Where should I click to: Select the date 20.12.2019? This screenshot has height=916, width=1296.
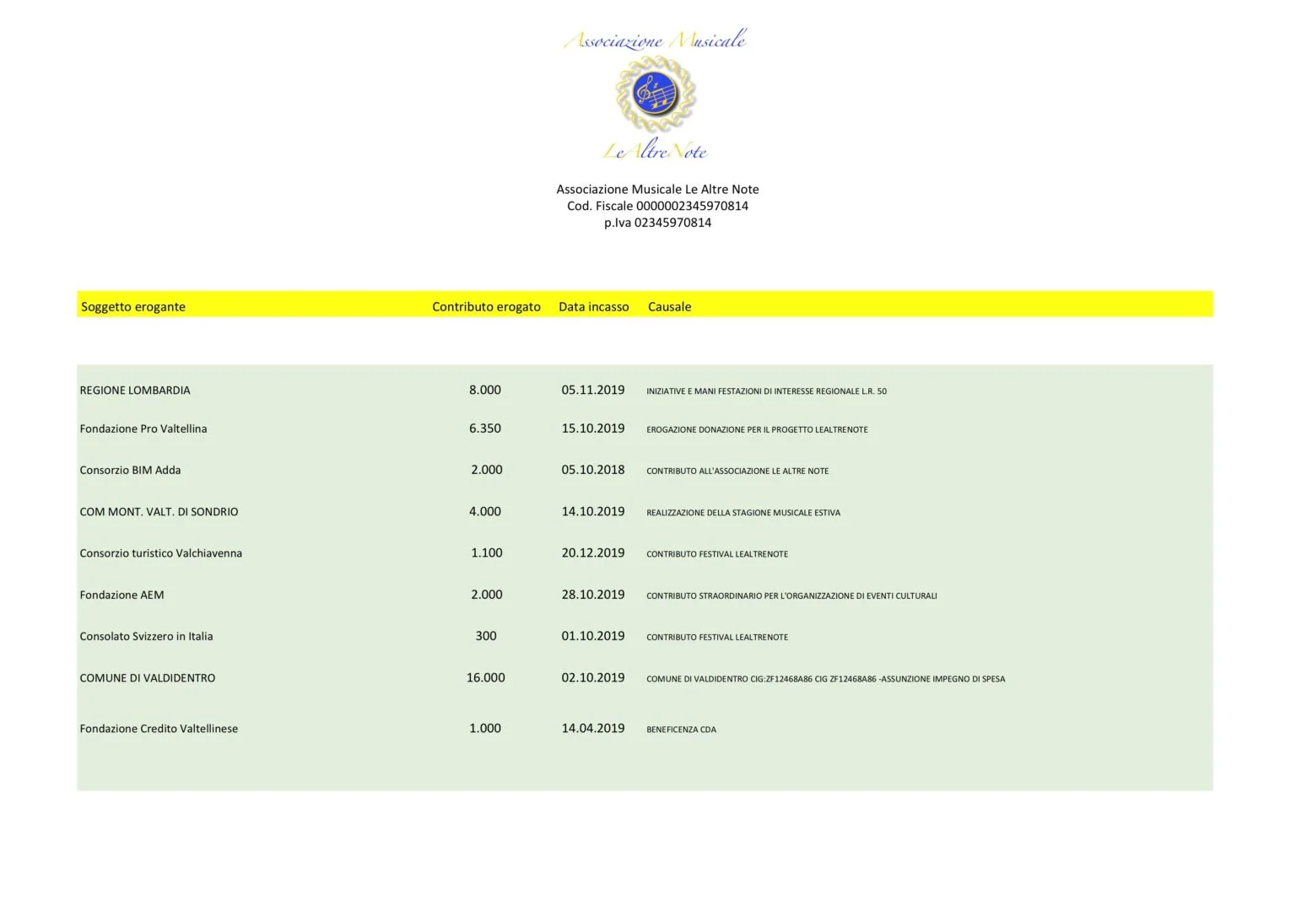pos(593,553)
